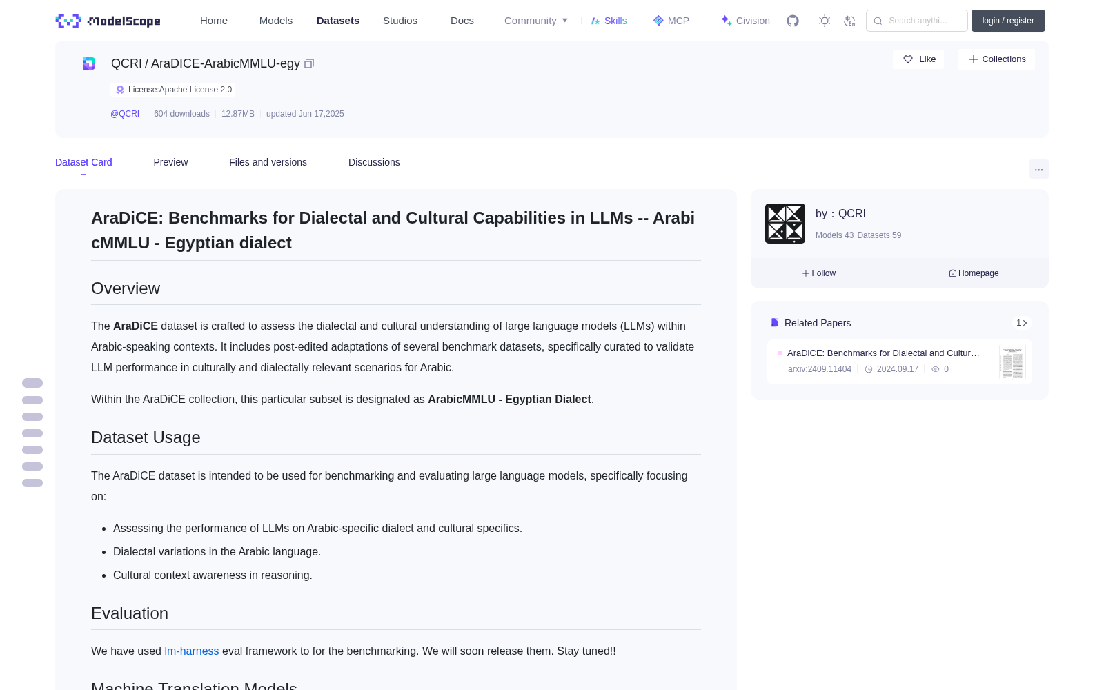The height and width of the screenshot is (690, 1104).
Task: Click the login / register button
Action: (1008, 21)
